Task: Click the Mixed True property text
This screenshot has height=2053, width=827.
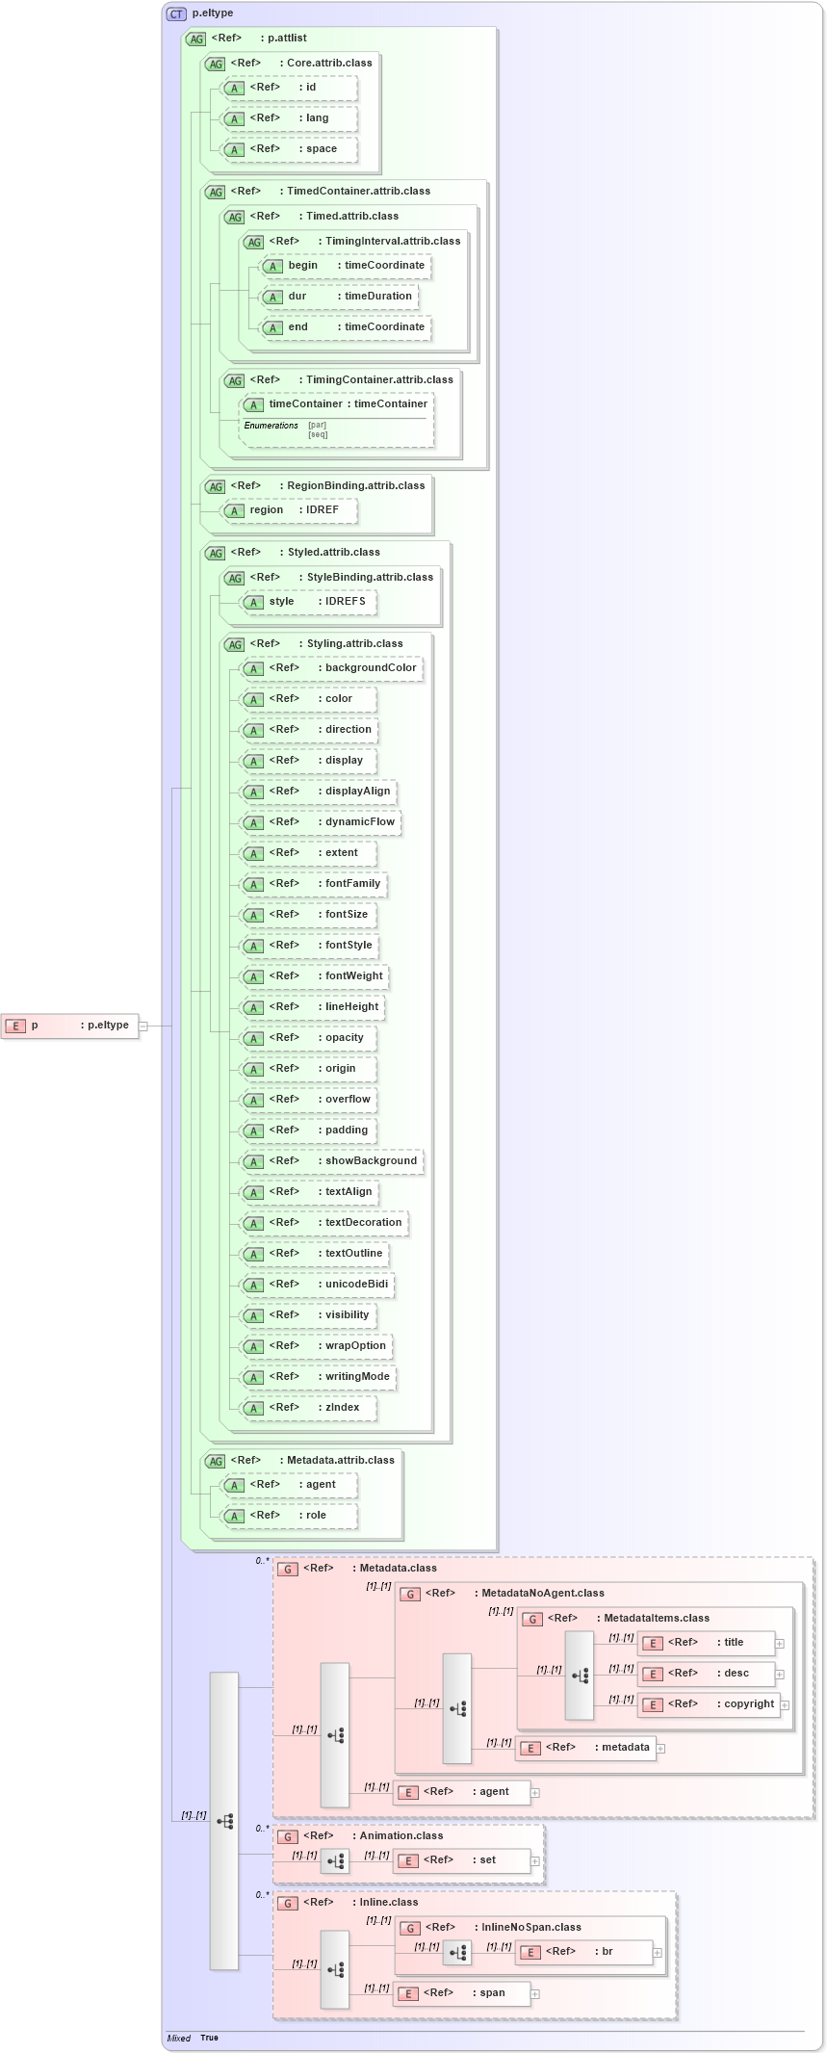Action: pos(193,2039)
